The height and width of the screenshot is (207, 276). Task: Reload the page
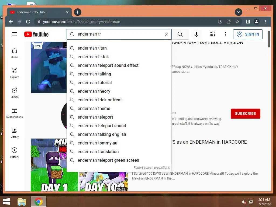point(28,22)
